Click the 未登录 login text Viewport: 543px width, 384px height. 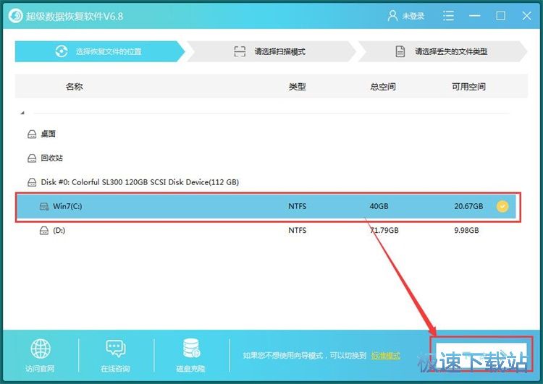click(x=413, y=16)
